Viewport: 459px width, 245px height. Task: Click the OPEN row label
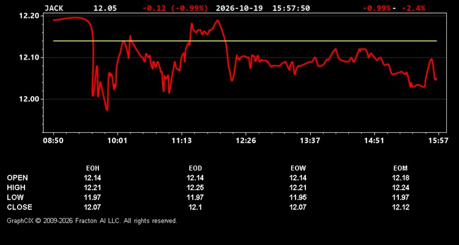click(x=18, y=178)
